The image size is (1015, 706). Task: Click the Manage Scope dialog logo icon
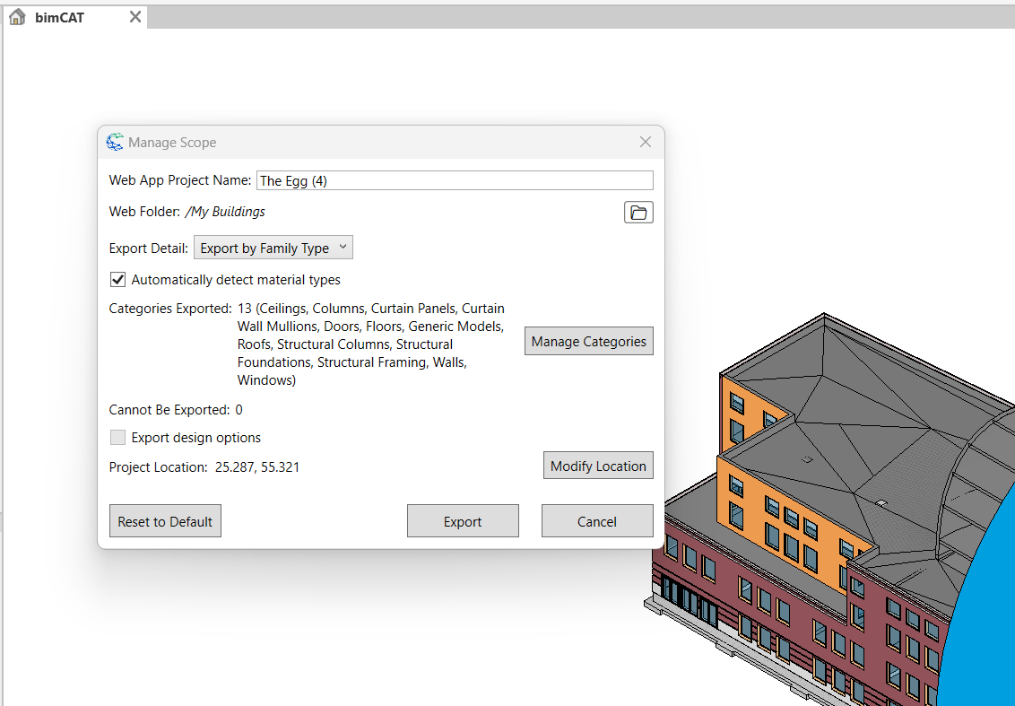(x=115, y=142)
